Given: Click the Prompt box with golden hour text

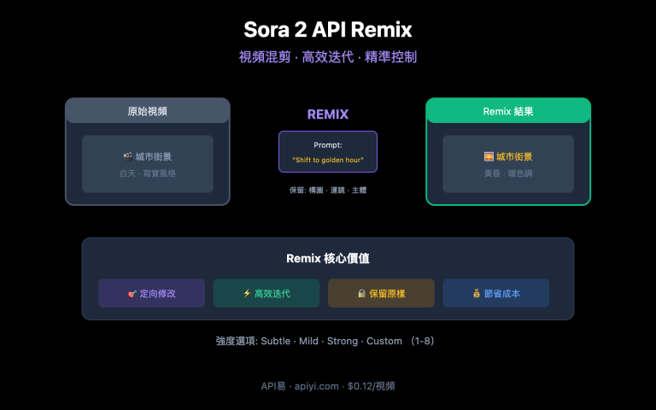Looking at the screenshot, I should [328, 151].
